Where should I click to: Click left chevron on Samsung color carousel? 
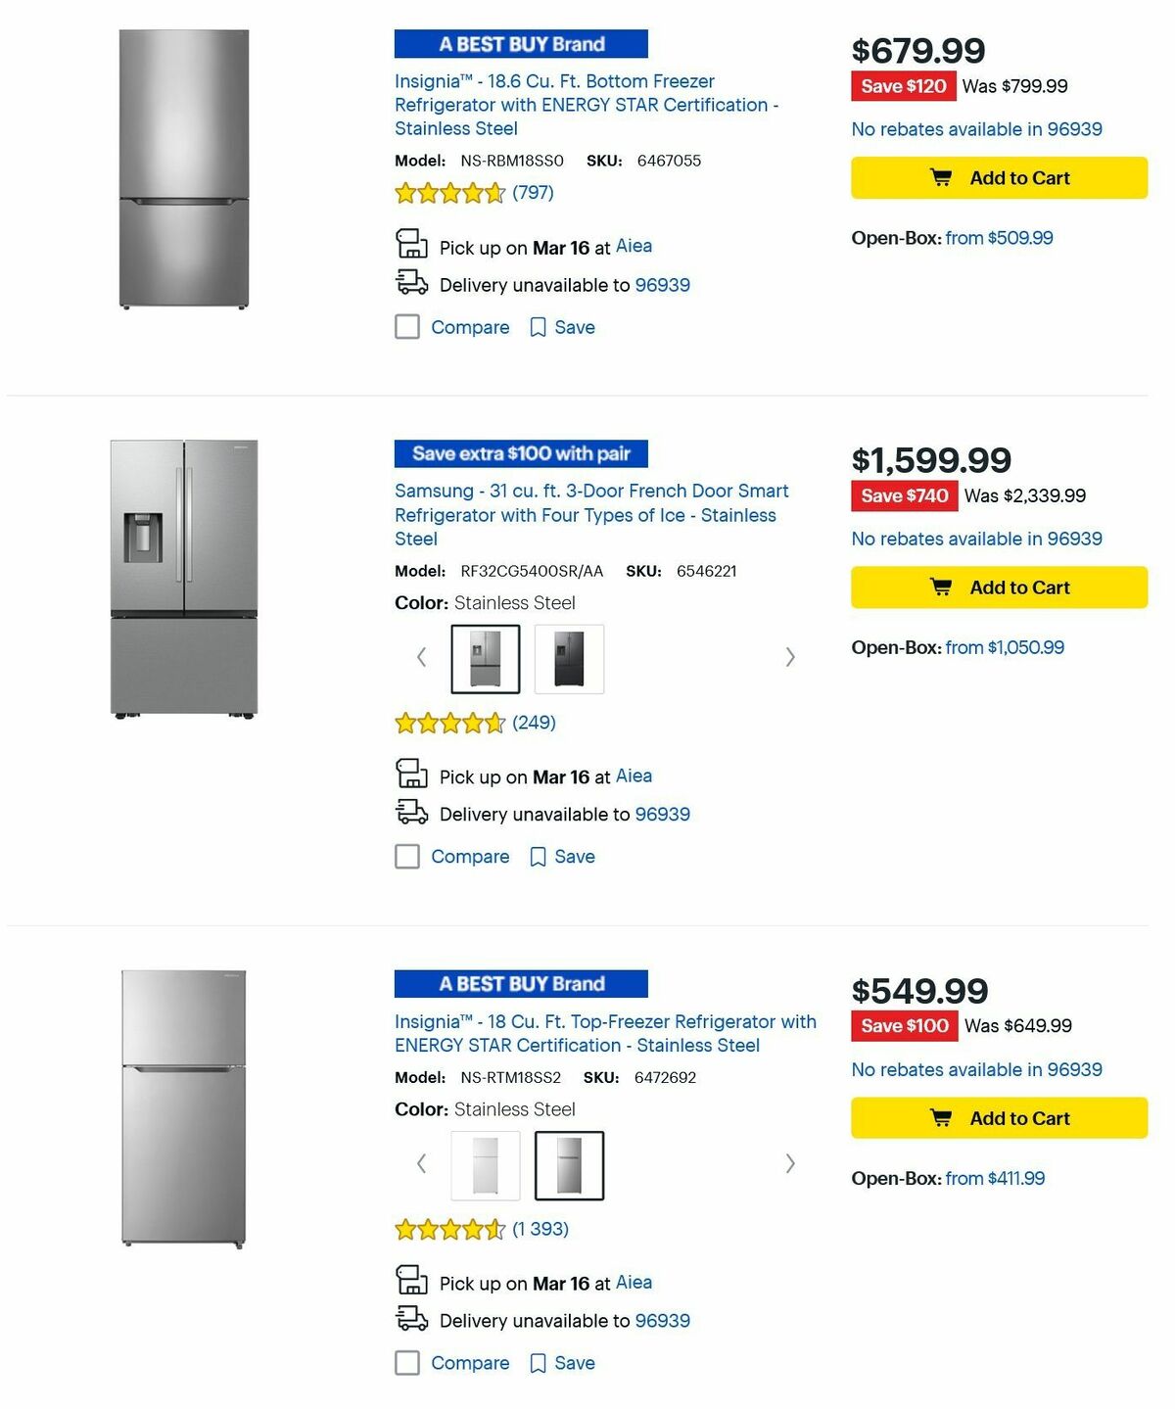tap(421, 657)
